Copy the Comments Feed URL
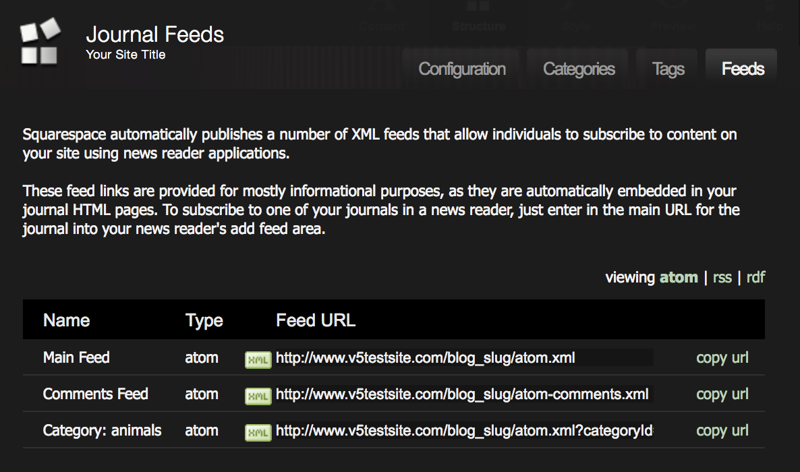Image resolution: width=800 pixels, height=472 pixels. (722, 394)
